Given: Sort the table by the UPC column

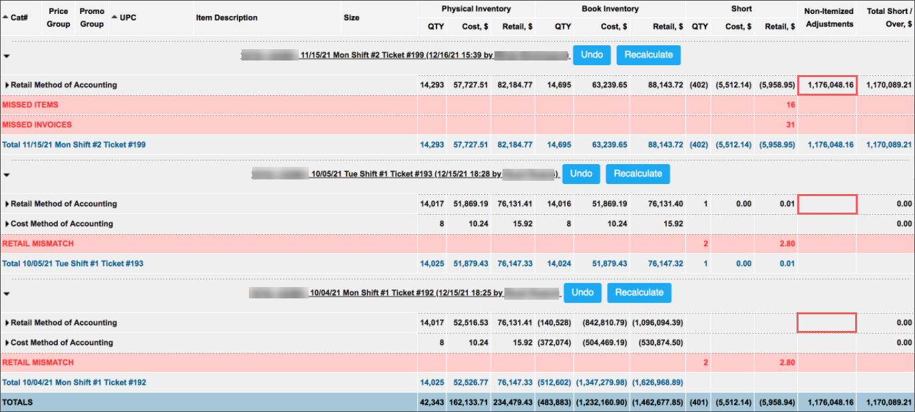Looking at the screenshot, I should point(127,18).
